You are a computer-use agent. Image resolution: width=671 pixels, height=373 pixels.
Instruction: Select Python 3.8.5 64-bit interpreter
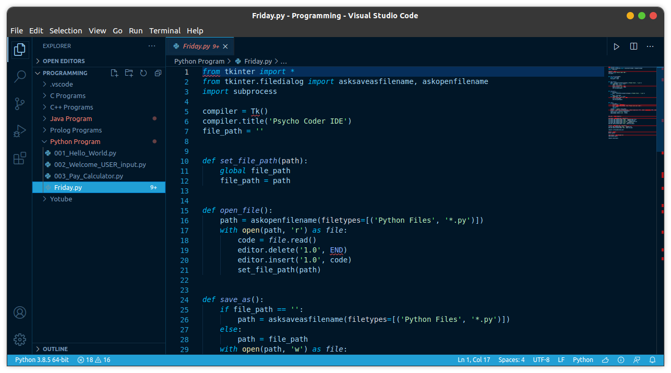[42, 360]
